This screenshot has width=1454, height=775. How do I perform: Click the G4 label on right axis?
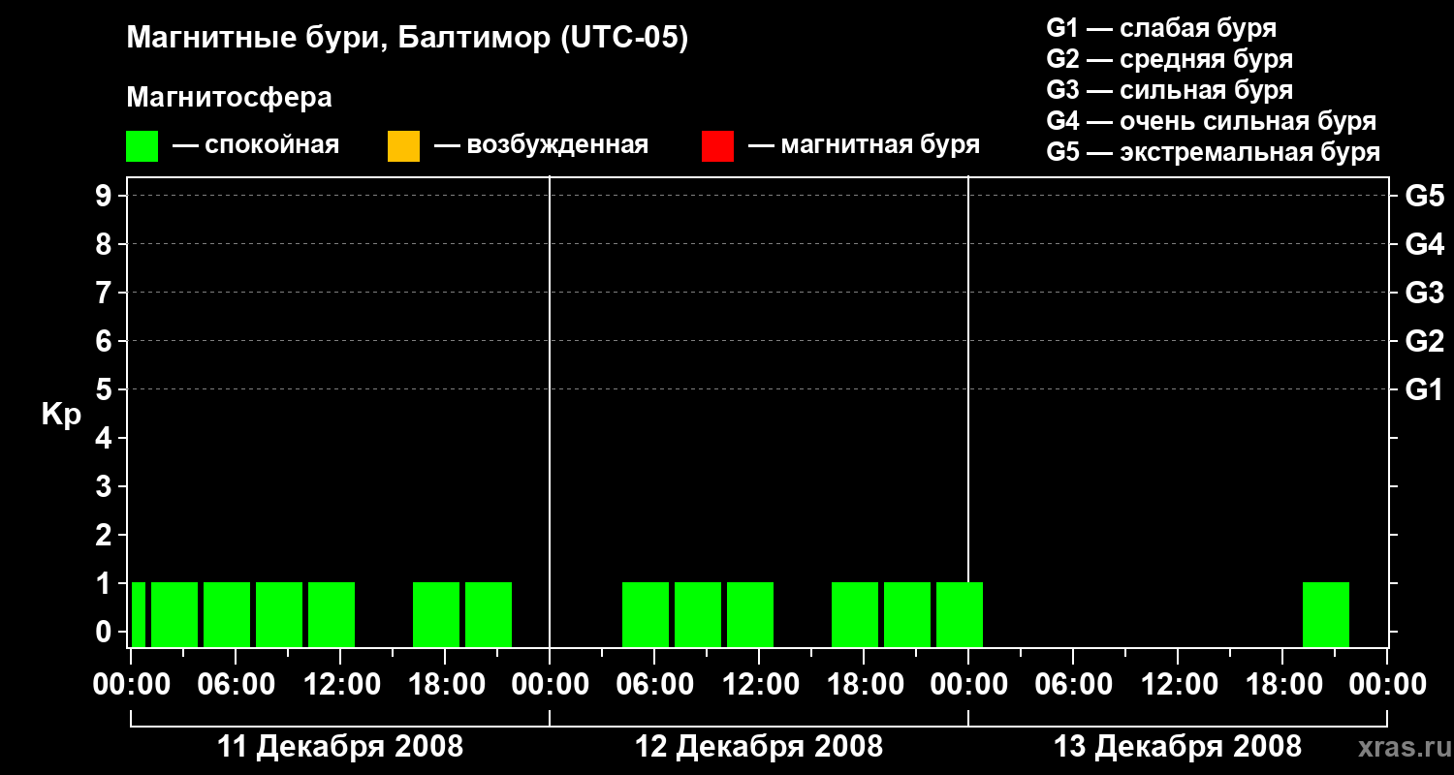click(x=1424, y=245)
